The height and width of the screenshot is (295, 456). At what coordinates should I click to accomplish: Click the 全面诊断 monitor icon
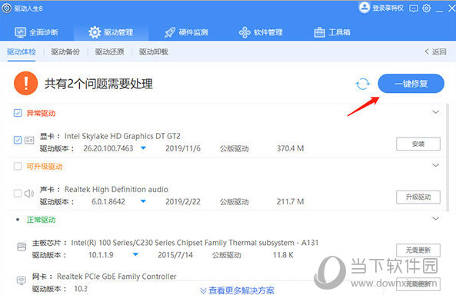20,32
